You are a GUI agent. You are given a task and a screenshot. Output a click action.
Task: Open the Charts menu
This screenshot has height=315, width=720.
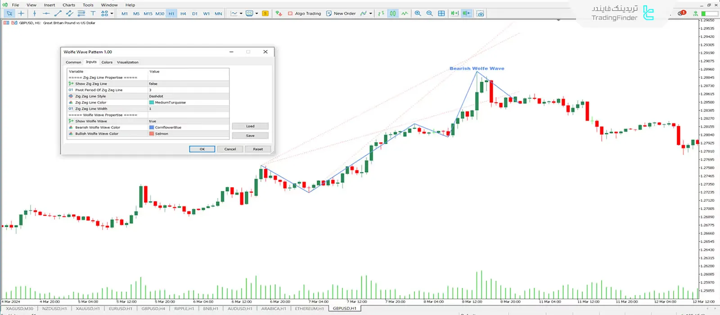point(69,5)
